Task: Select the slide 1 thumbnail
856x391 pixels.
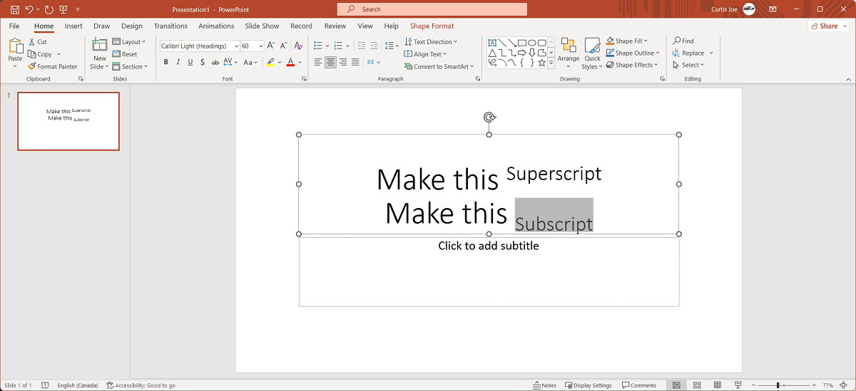Action: (x=68, y=121)
